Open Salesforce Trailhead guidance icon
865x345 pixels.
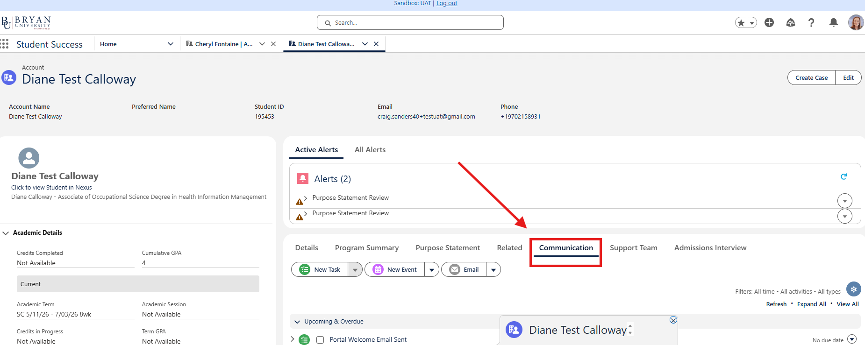(791, 22)
